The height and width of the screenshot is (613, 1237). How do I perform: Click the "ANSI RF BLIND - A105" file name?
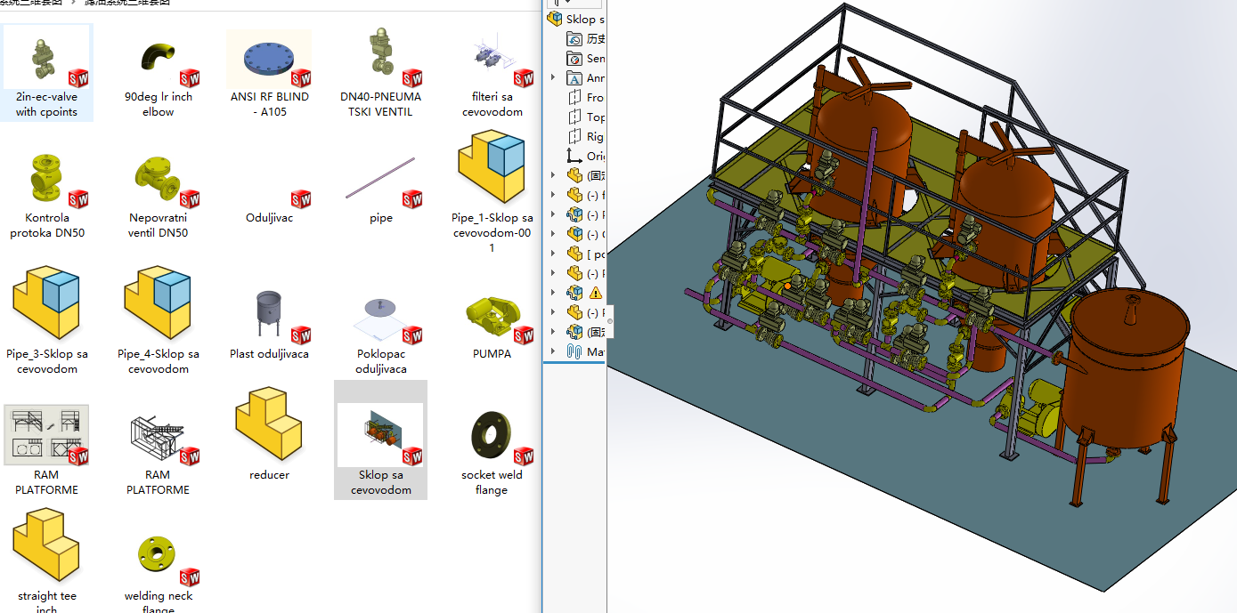[x=269, y=104]
